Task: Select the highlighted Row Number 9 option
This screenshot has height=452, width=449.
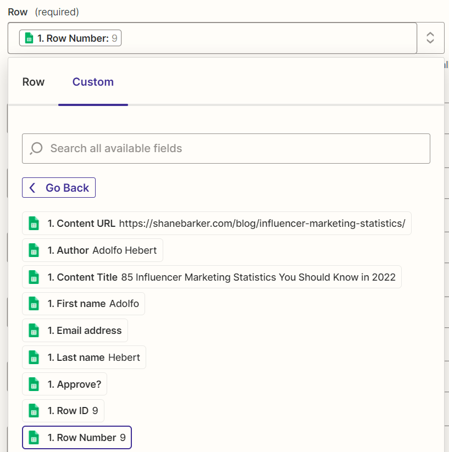Action: coord(86,438)
